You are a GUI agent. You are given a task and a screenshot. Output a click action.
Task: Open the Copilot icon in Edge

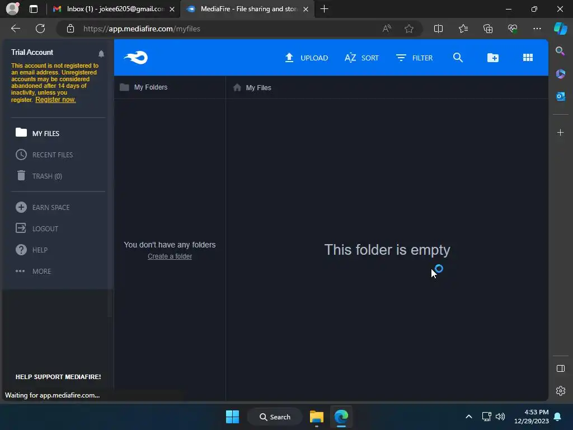tap(560, 29)
